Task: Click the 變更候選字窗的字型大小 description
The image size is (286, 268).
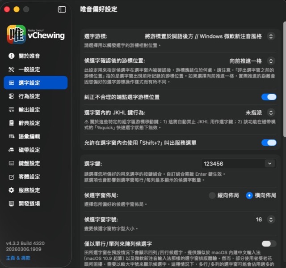Action: pos(111,229)
